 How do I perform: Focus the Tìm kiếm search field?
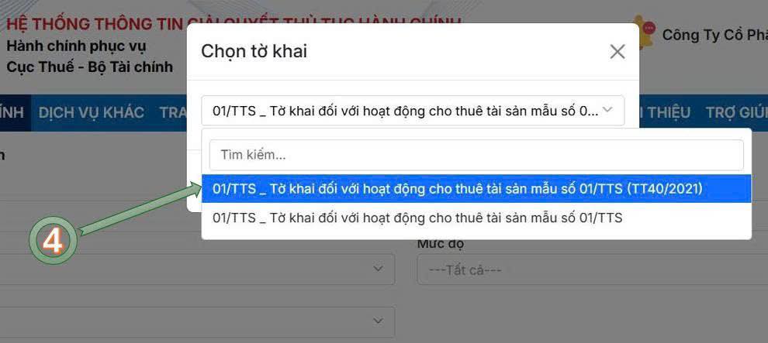tap(476, 156)
